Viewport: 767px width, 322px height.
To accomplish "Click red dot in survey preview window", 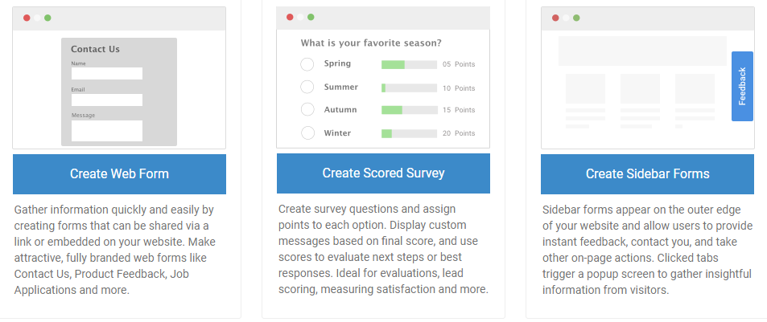I will point(290,17).
